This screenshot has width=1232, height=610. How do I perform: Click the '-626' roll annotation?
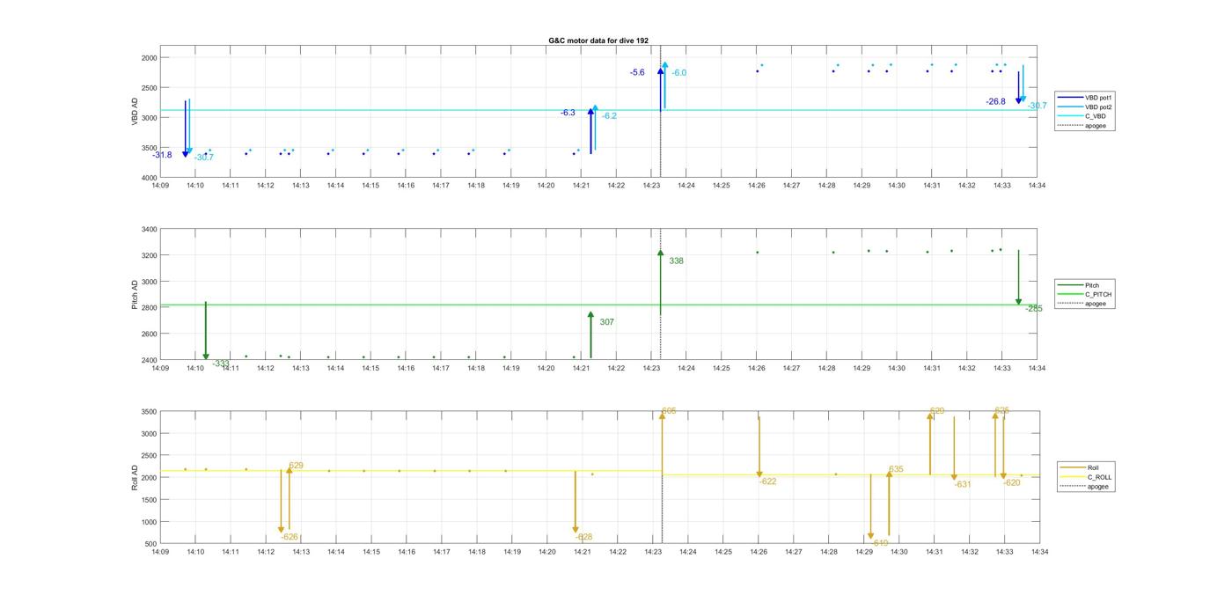tap(290, 537)
